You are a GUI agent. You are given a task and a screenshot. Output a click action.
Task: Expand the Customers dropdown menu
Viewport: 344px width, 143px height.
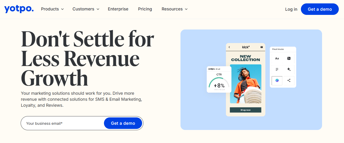[x=86, y=9]
